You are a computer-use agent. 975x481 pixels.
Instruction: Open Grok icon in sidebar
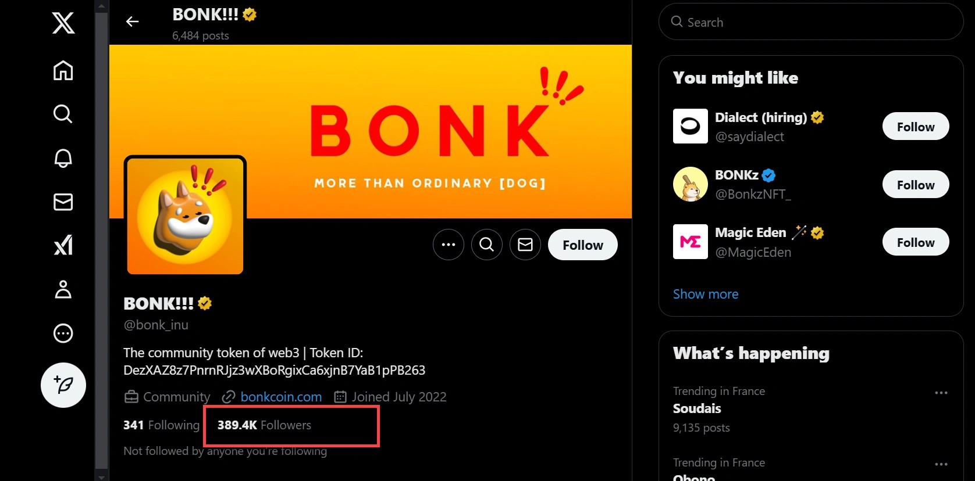(63, 245)
